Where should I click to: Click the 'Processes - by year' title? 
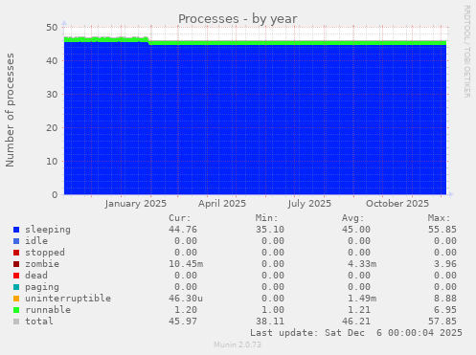point(238,19)
